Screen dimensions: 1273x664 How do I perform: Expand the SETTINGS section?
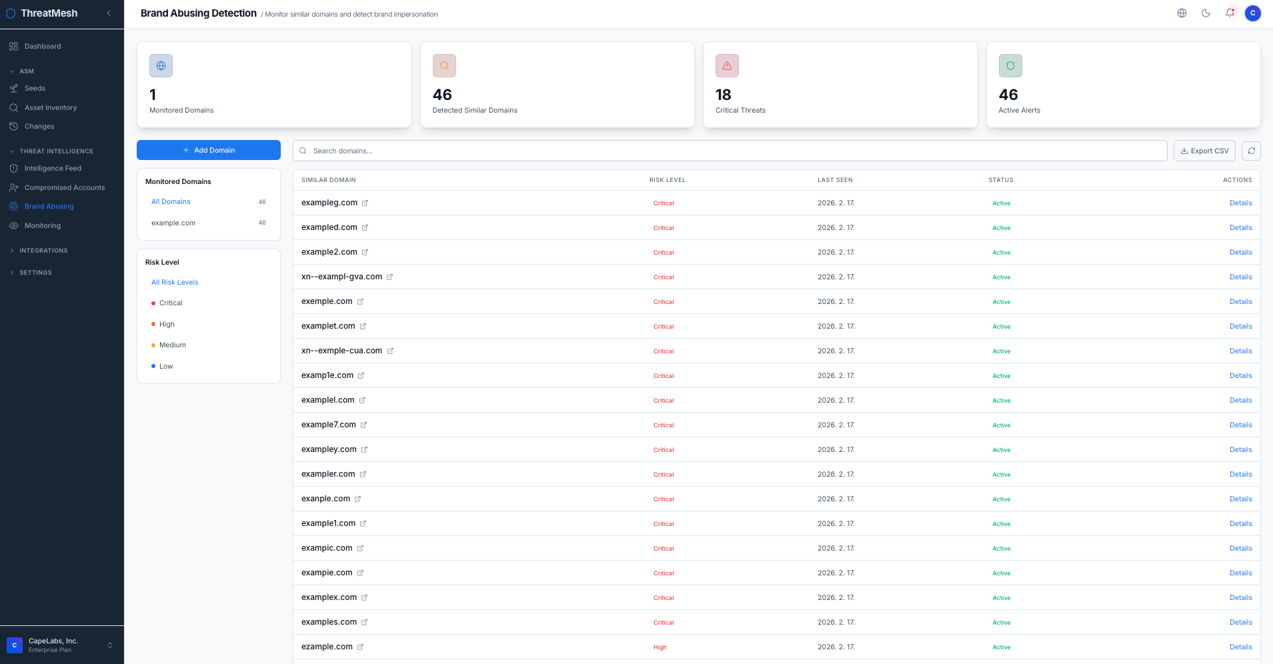point(36,272)
